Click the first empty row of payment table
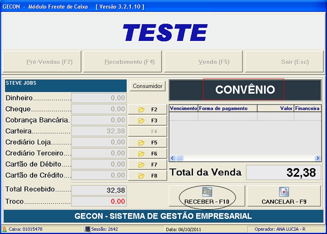Viewport: 327px width, 234px height. (245, 116)
